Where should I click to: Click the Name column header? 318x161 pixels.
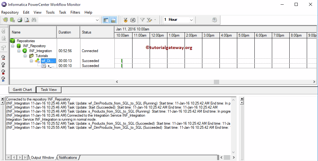point(33,32)
